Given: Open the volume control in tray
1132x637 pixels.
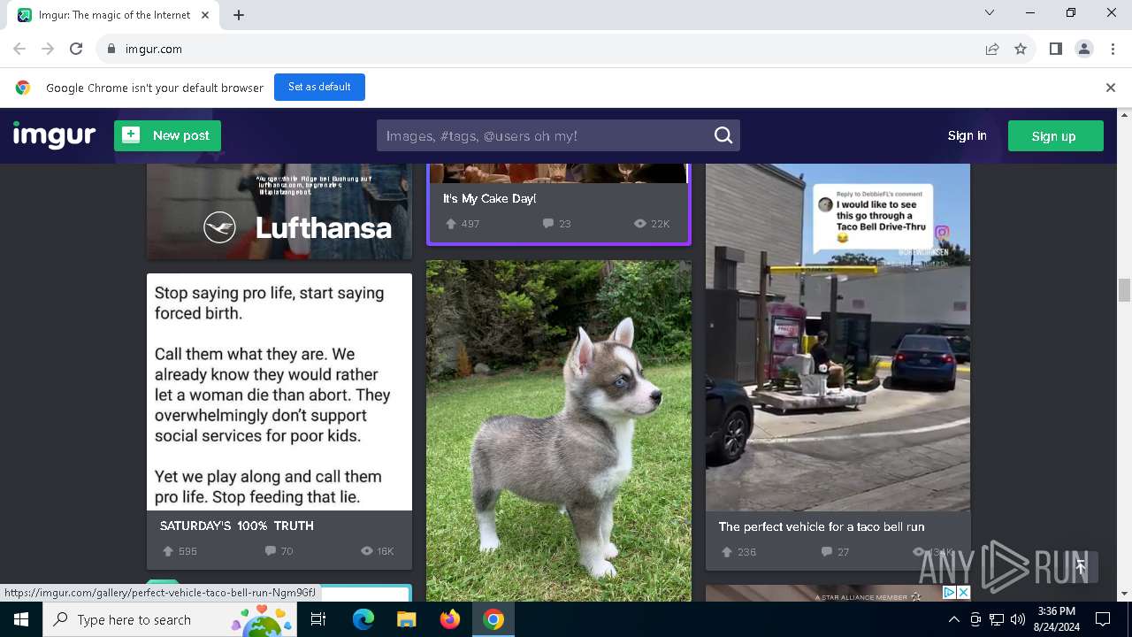Looking at the screenshot, I should point(1018,619).
